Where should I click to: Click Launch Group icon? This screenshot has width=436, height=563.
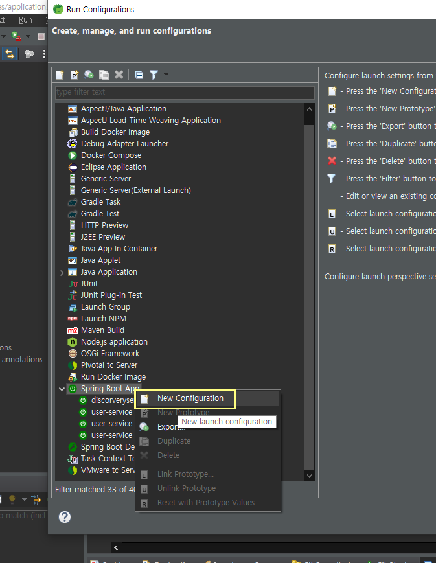click(x=73, y=307)
